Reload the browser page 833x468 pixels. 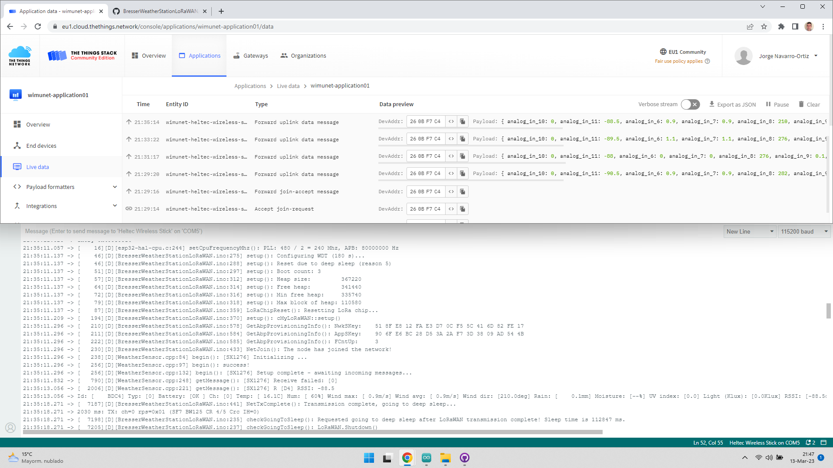(38, 26)
